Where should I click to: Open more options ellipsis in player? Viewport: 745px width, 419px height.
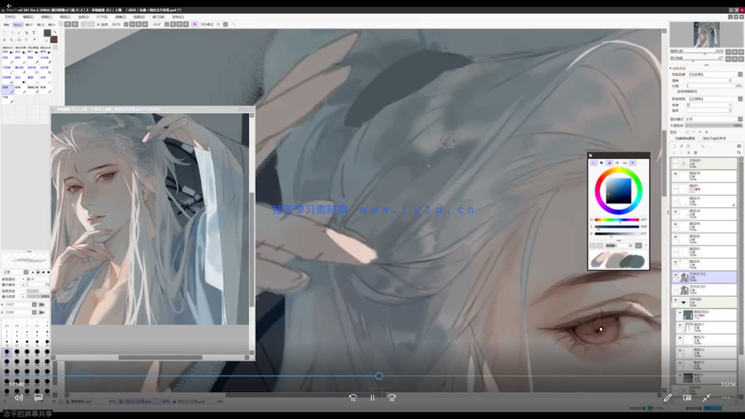(726, 397)
